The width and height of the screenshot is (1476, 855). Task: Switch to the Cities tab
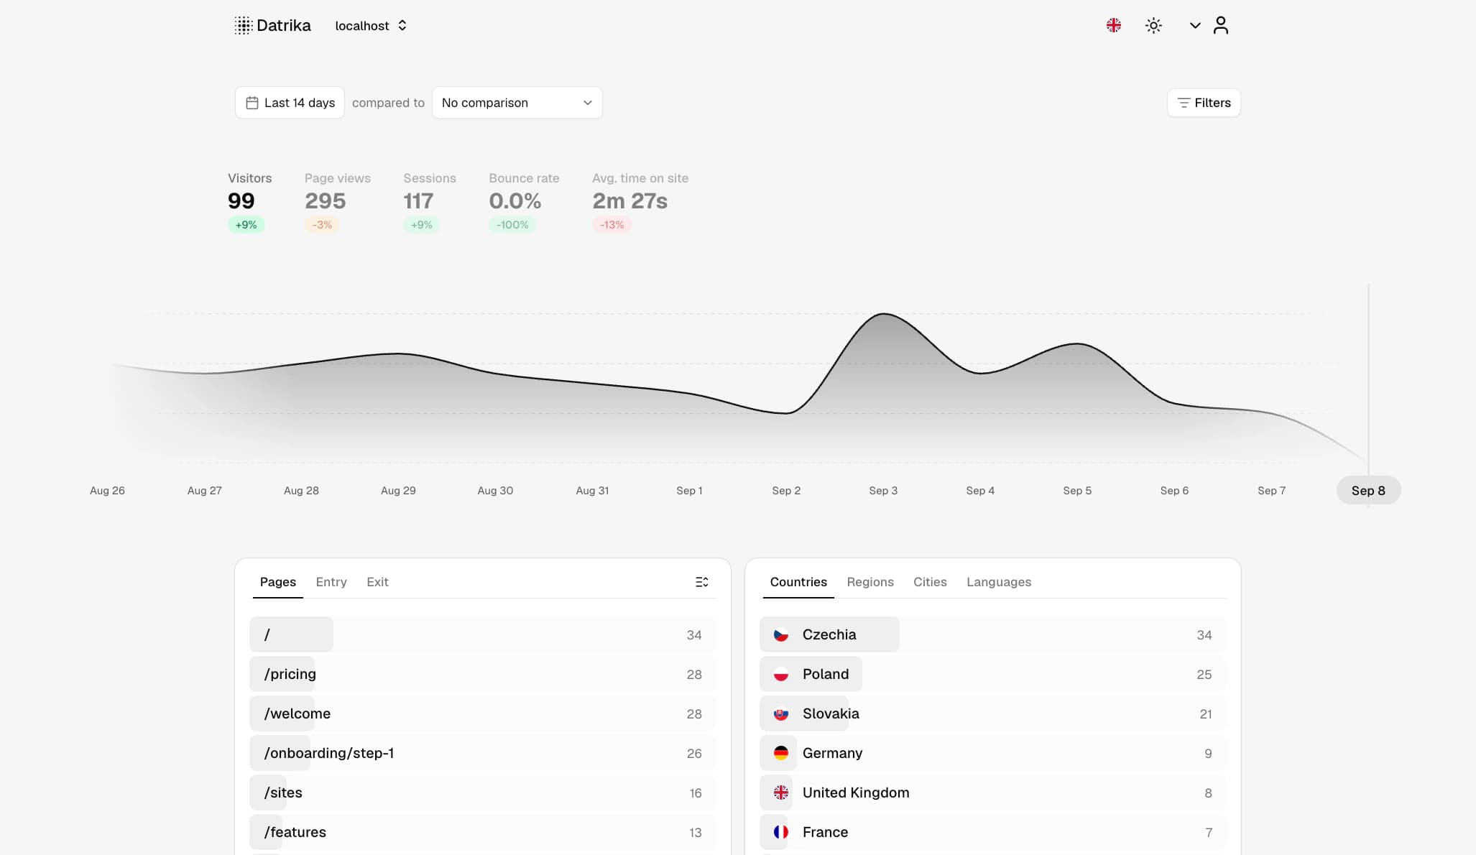(930, 582)
